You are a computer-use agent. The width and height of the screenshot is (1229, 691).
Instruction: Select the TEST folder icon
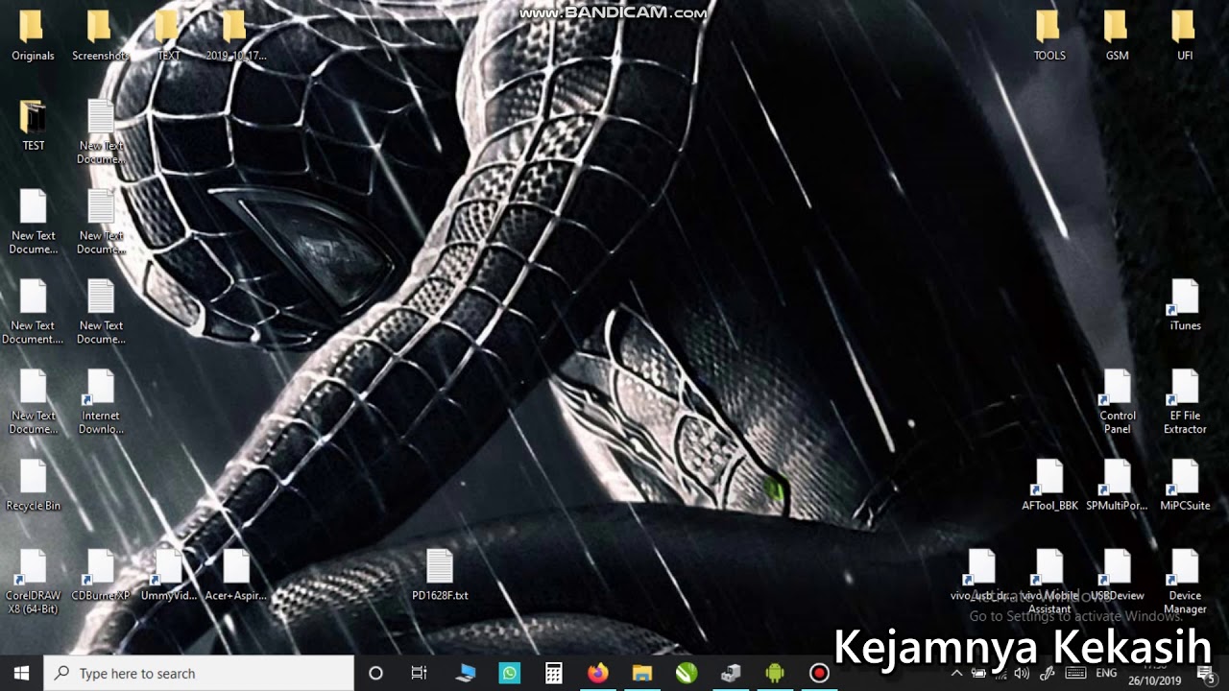point(33,126)
